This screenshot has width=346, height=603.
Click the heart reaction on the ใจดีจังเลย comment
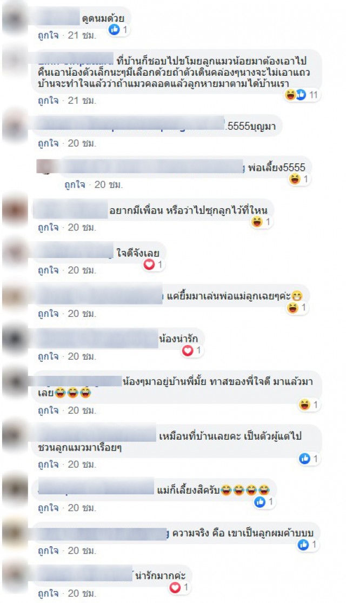[149, 264]
